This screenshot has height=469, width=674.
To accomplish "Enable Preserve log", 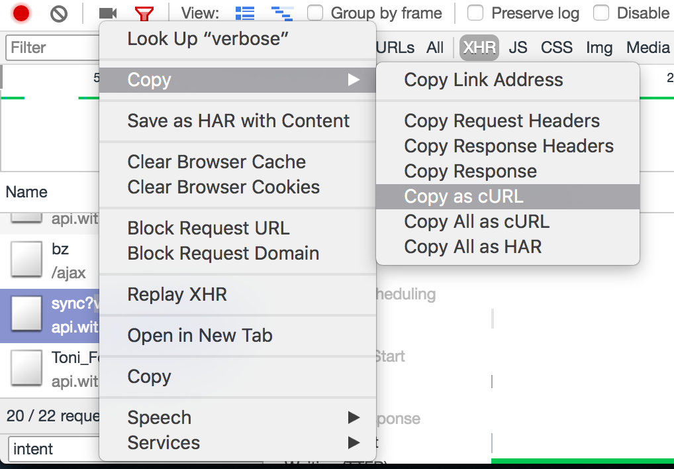I will coord(474,13).
